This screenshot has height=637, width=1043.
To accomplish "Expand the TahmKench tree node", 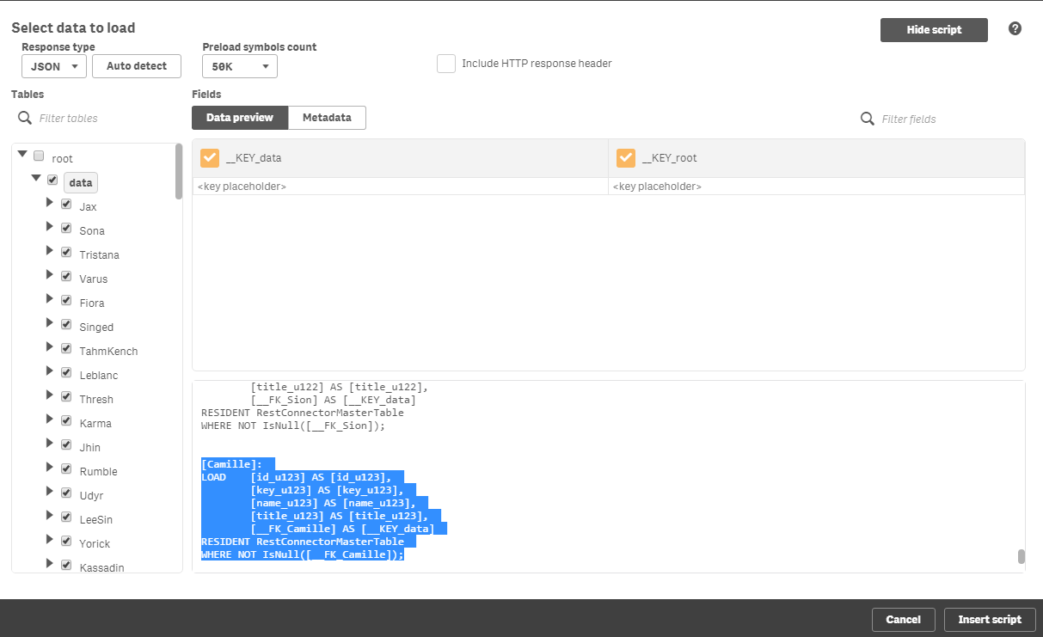I will pyautogui.click(x=49, y=346).
